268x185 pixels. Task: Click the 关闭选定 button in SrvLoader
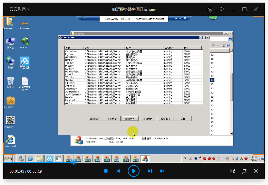click(x=112, y=119)
